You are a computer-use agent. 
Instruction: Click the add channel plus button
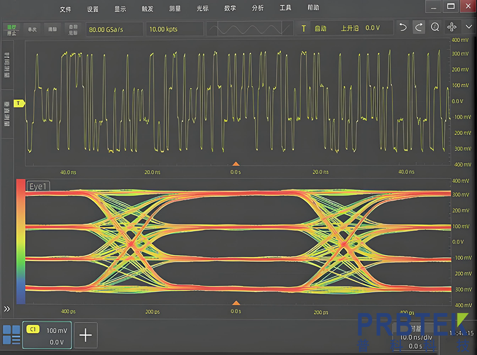[86, 336]
